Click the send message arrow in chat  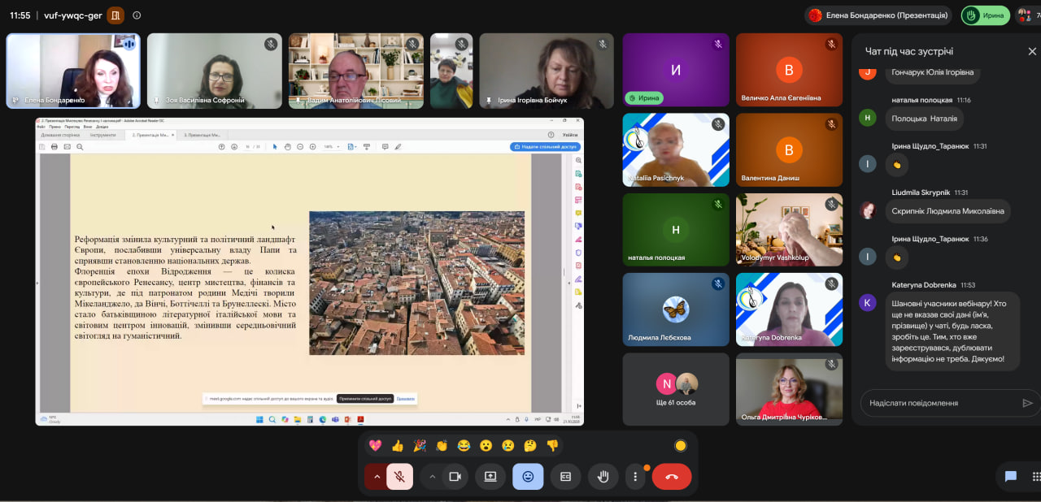pos(1027,403)
